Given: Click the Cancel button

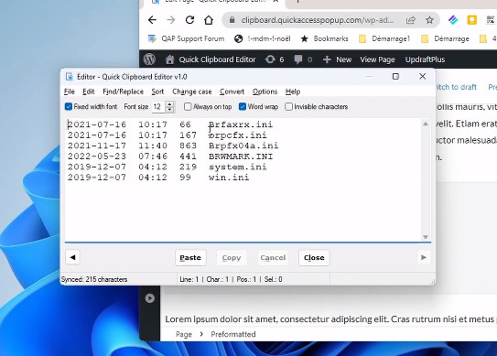Looking at the screenshot, I should tap(273, 258).
